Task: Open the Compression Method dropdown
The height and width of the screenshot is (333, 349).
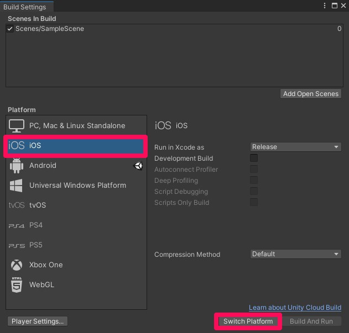Action: (295, 254)
